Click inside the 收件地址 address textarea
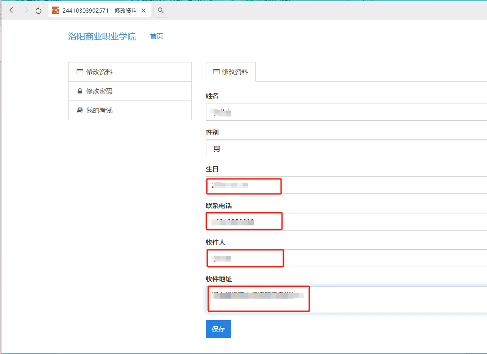The height and width of the screenshot is (354, 487). [x=346, y=299]
